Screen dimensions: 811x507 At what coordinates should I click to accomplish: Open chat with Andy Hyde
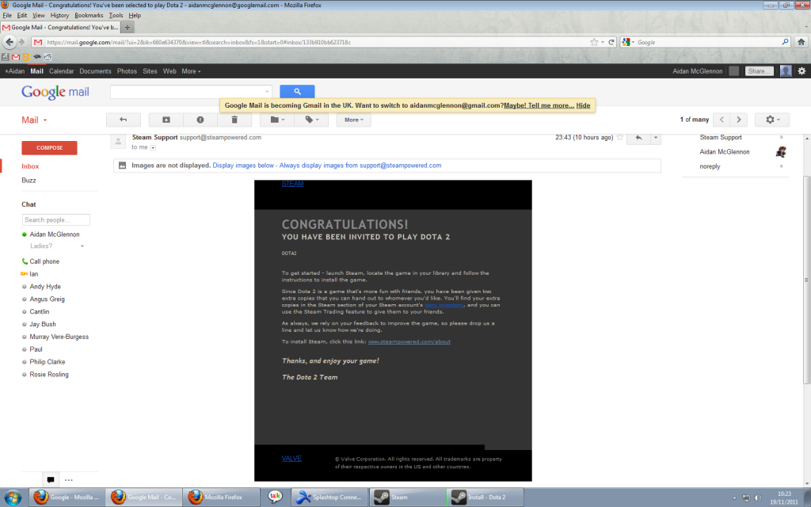(x=45, y=287)
